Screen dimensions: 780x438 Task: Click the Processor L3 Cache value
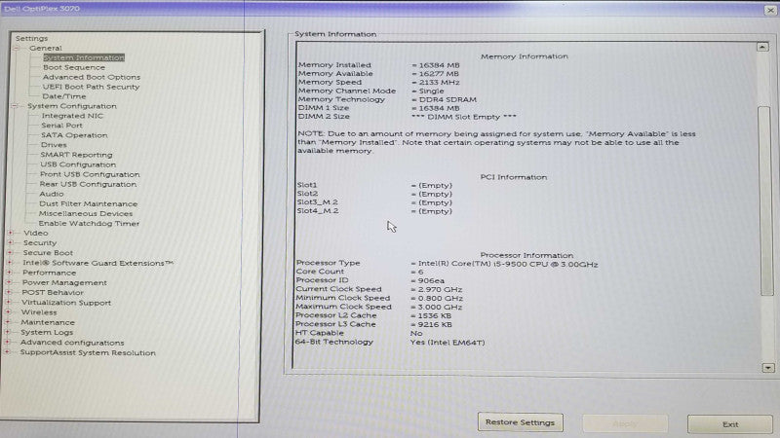pyautogui.click(x=435, y=324)
